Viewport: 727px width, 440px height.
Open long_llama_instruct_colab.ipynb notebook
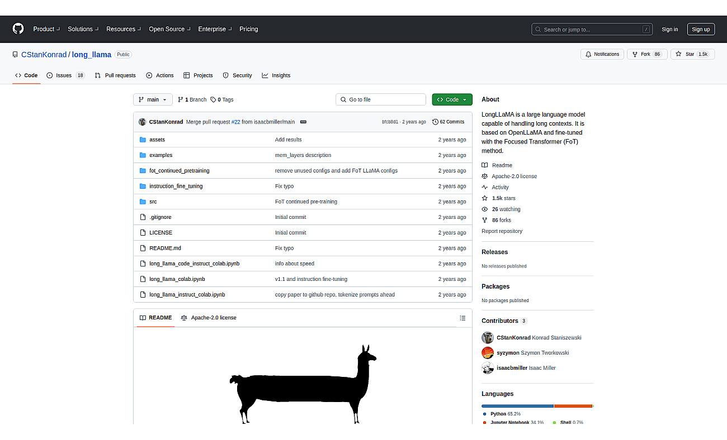coord(187,294)
